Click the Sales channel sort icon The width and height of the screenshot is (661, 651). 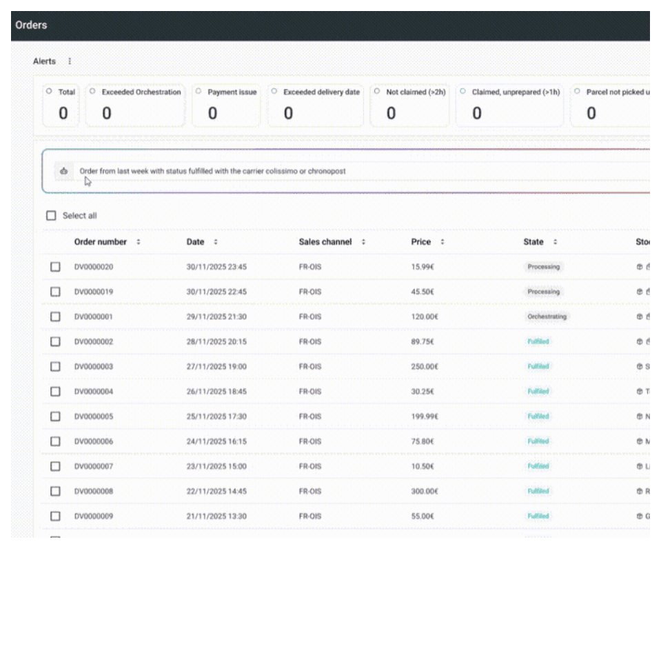[363, 242]
